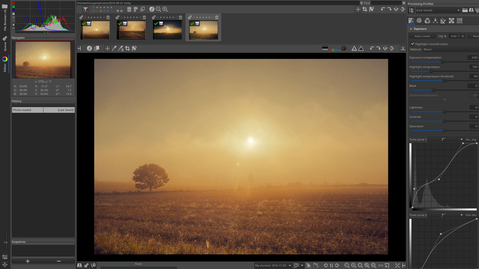Open the Metadata tool tab

[x=460, y=20]
